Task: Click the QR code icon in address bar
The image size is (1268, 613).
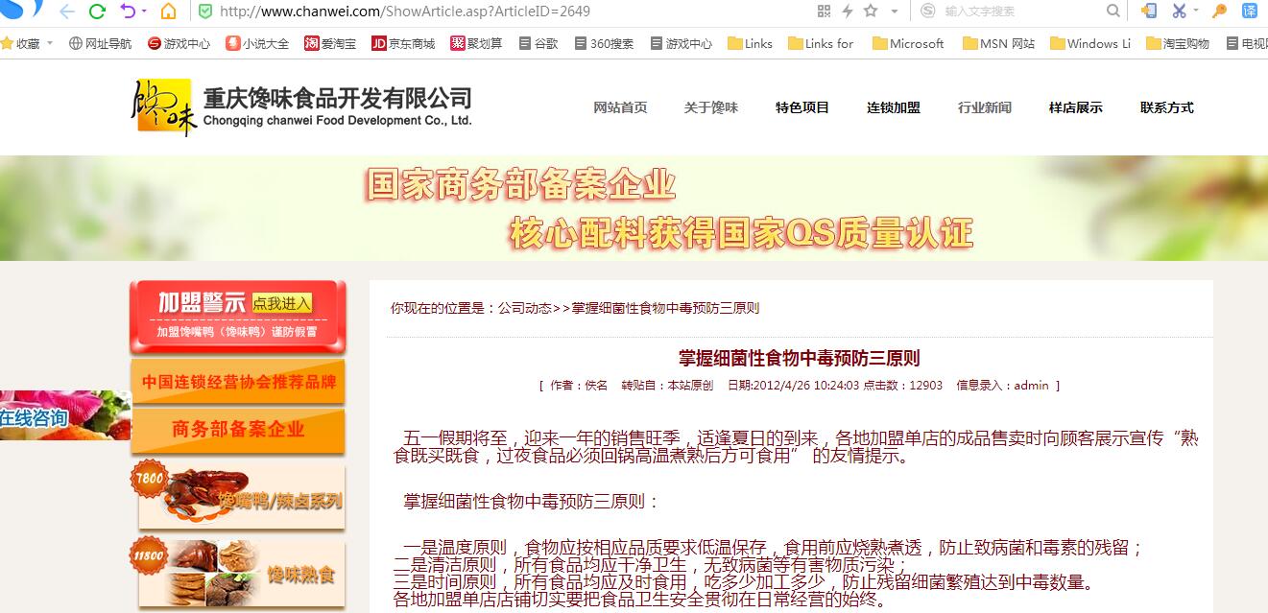Action: click(824, 12)
